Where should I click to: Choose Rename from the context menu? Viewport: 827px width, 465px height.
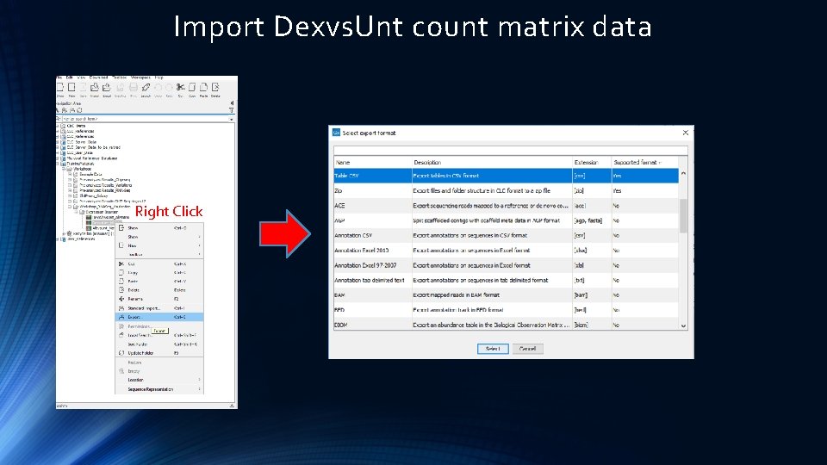[x=159, y=299]
